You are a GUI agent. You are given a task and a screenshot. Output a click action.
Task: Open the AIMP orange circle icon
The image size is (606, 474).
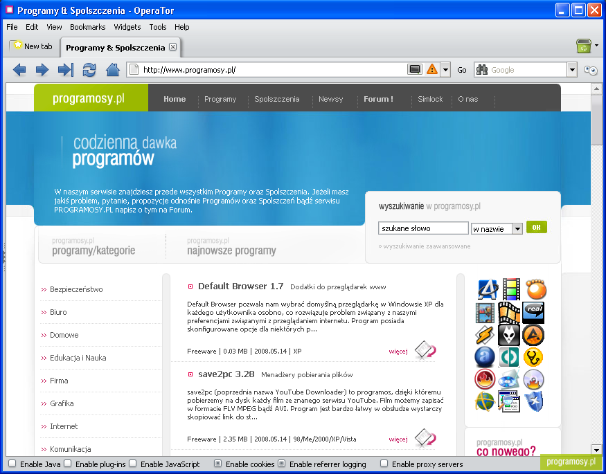click(533, 335)
